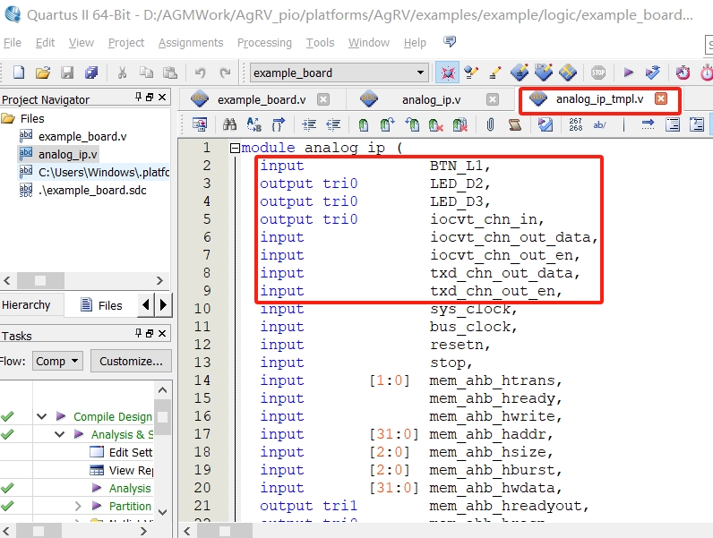This screenshot has width=713, height=538.
Task: Toggle the ab/ whitespace display icon
Action: click(600, 124)
